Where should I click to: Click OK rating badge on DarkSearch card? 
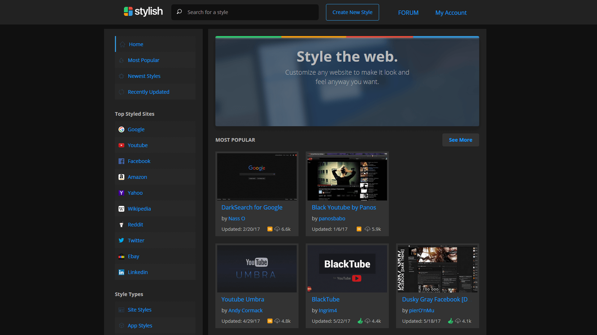coord(270,229)
